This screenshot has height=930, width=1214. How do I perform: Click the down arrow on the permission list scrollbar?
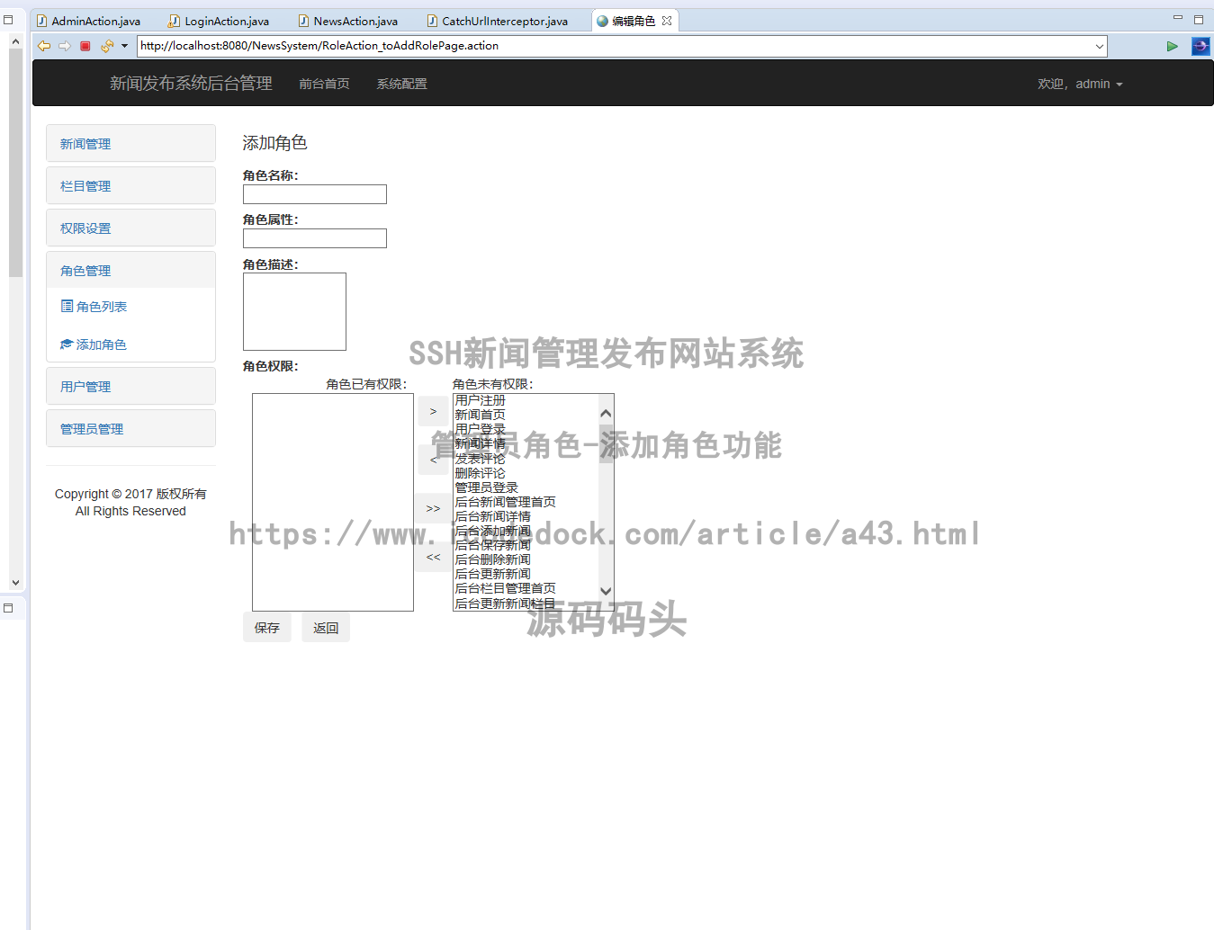coord(606,591)
